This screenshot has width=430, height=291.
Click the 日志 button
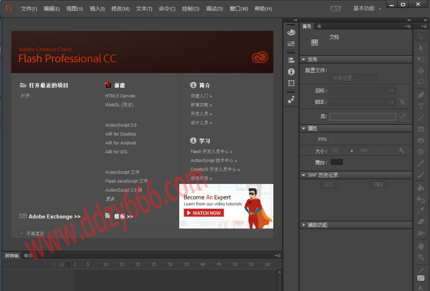point(328,184)
